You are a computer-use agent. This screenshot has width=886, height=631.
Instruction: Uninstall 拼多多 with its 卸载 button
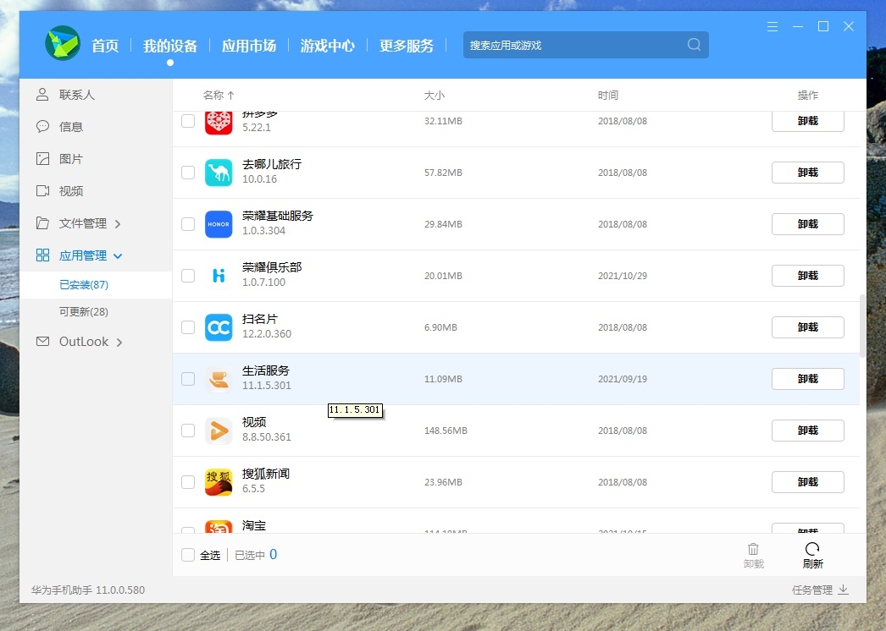(807, 121)
